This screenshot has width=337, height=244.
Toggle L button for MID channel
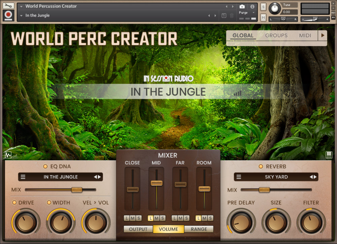tap(151, 218)
